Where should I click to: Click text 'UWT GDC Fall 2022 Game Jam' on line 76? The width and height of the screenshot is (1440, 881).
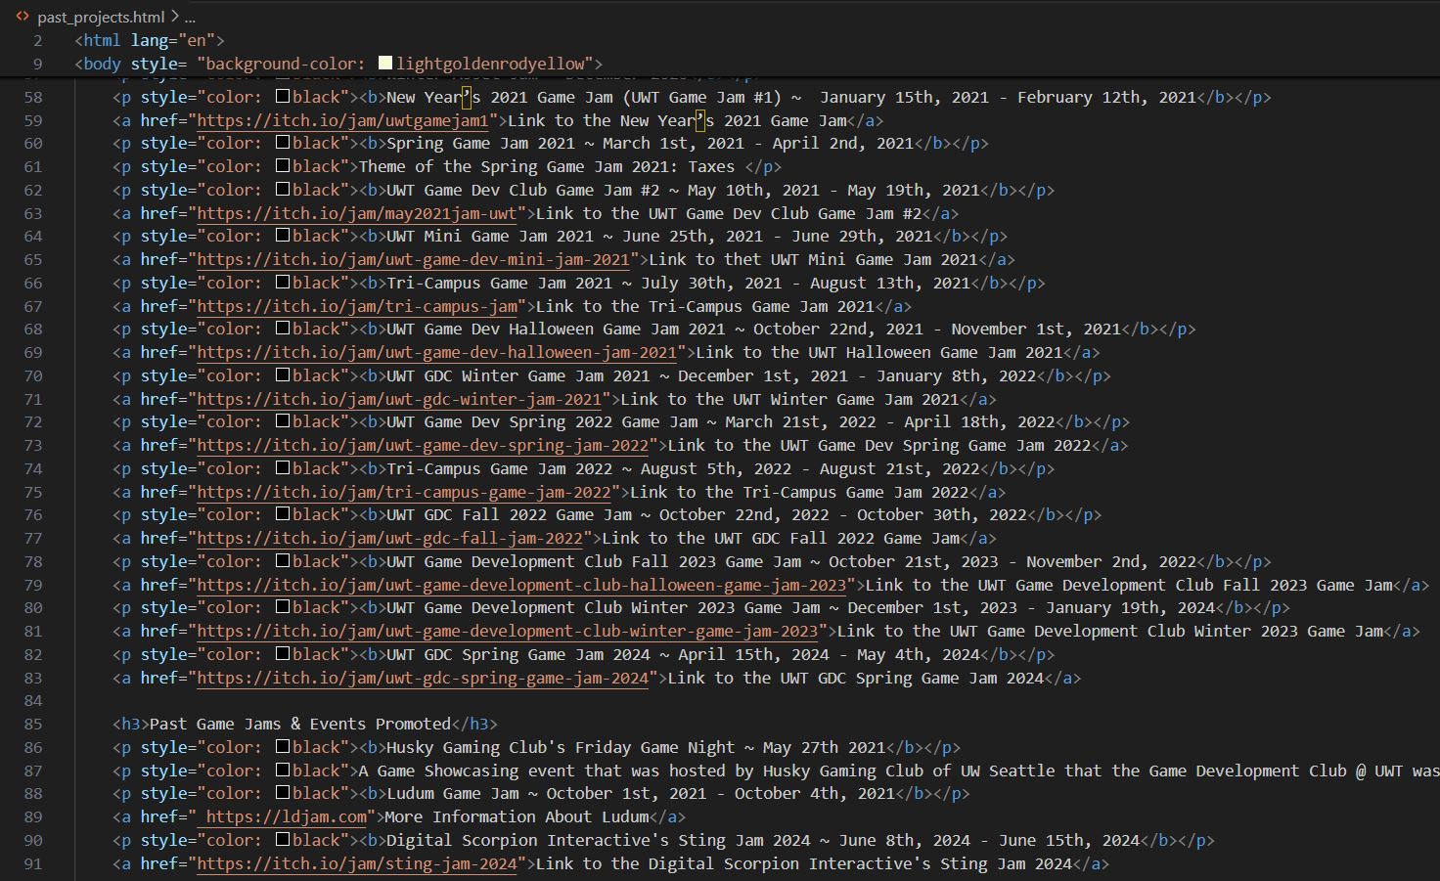(509, 515)
